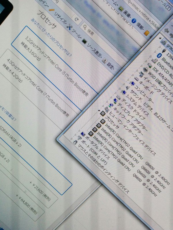
Task: Click the WSD 印刷プロバイダー printer icon
Action: [146, 70]
